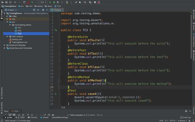Click the search magnifier icon in top toolbar
Viewport: 195px width, 122px height.
click(85, 2)
